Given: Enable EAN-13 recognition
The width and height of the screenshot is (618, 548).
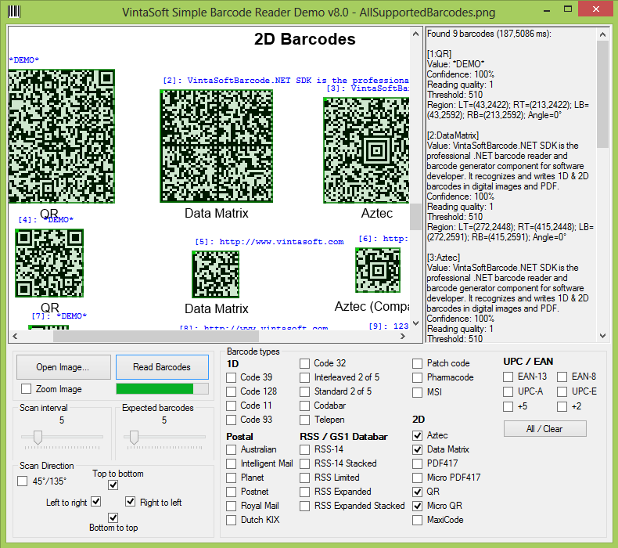Looking at the screenshot, I should tap(508, 377).
